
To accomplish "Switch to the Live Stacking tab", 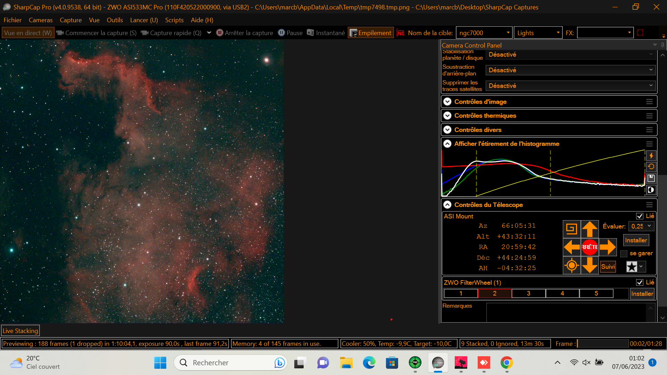I will (x=20, y=331).
